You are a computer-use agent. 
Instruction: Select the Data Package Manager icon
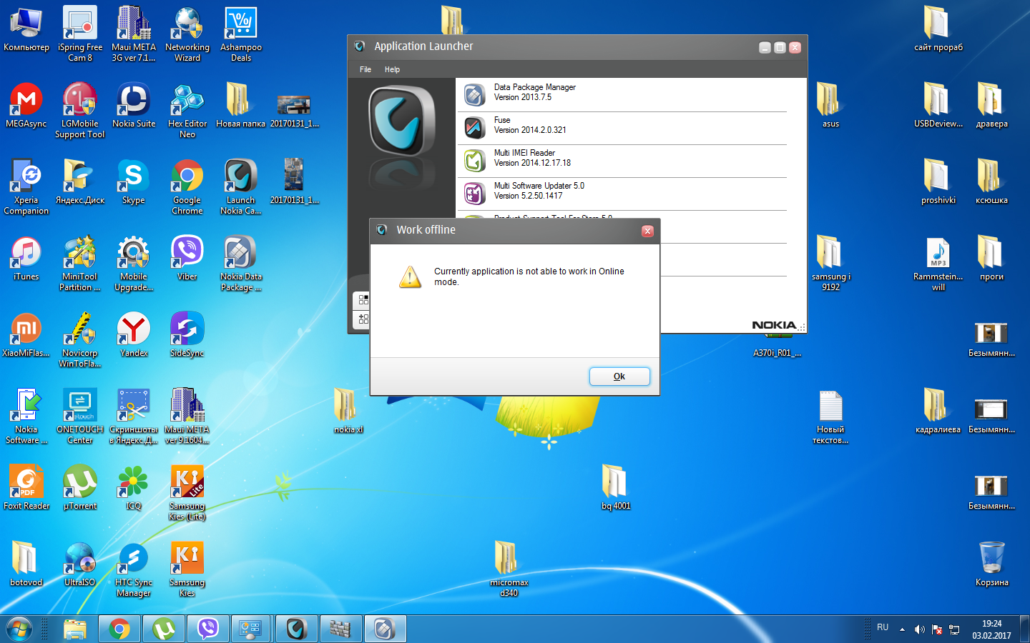[x=474, y=94]
